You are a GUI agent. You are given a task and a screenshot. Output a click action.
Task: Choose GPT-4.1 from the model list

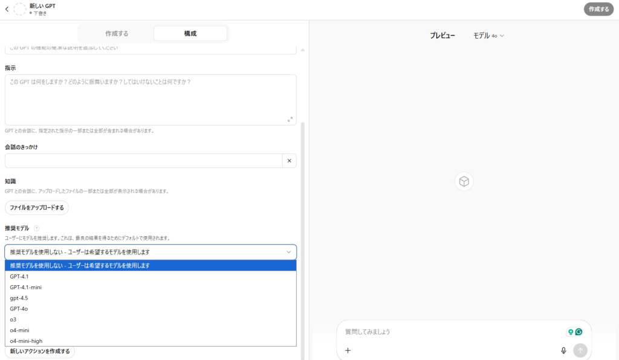(x=151, y=277)
